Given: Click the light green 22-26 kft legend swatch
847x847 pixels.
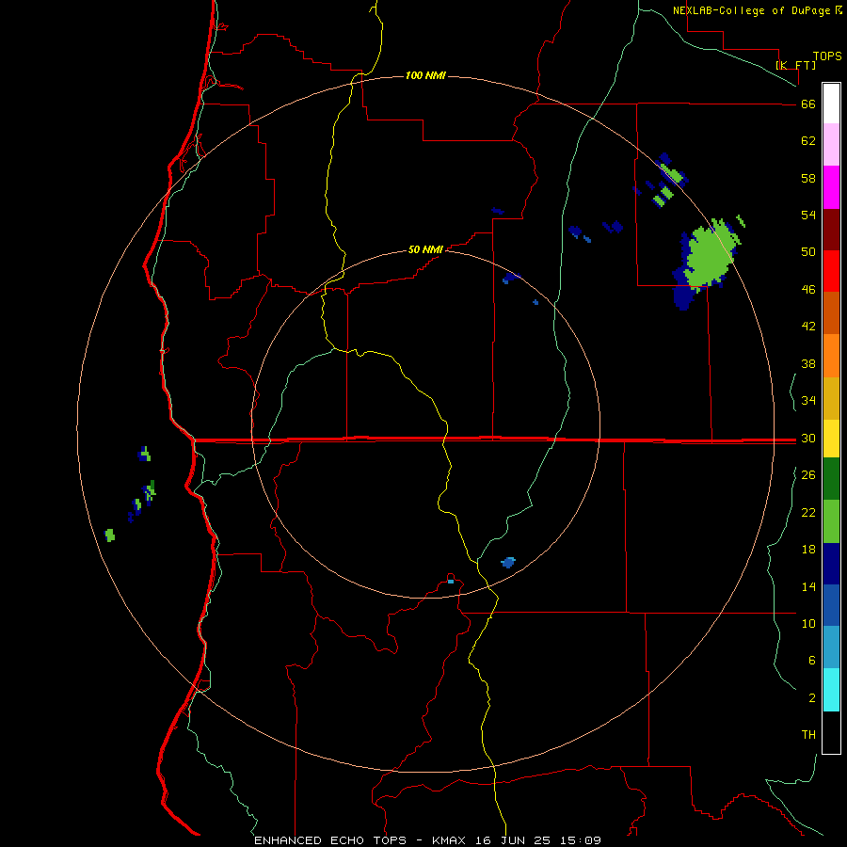Looking at the screenshot, I should 831,521.
